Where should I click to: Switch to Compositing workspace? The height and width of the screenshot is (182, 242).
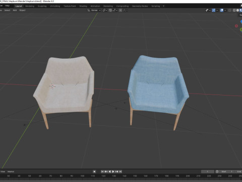(123, 6)
